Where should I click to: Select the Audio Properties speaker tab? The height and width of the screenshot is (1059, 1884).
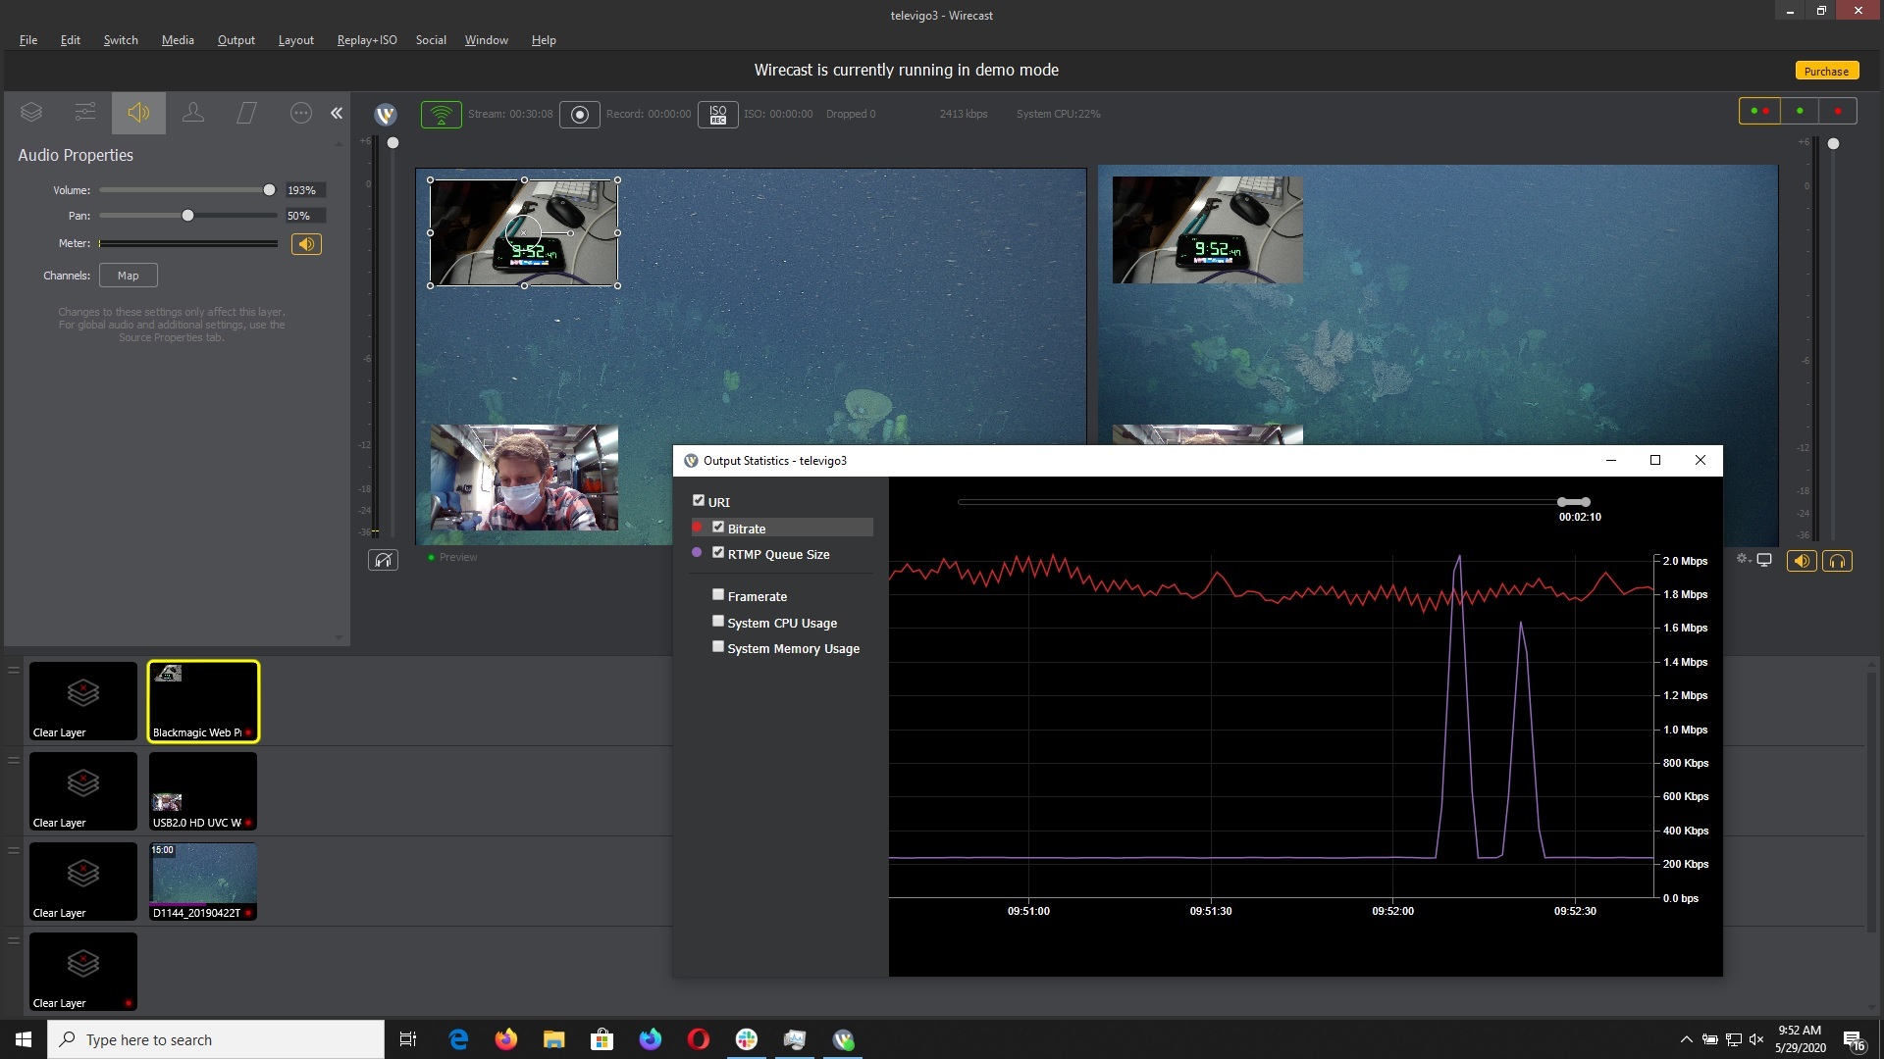click(138, 113)
